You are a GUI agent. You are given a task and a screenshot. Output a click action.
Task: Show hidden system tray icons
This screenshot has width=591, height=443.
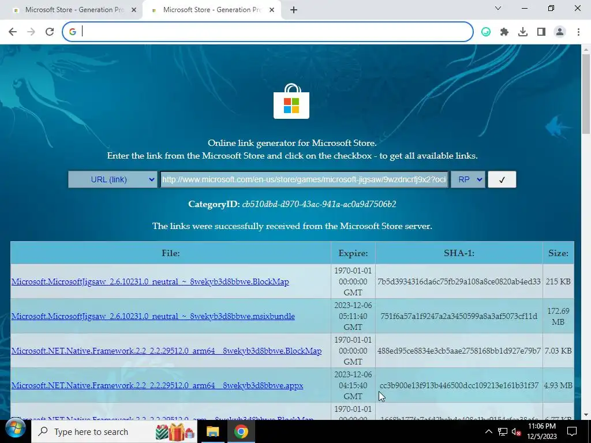pyautogui.click(x=488, y=431)
